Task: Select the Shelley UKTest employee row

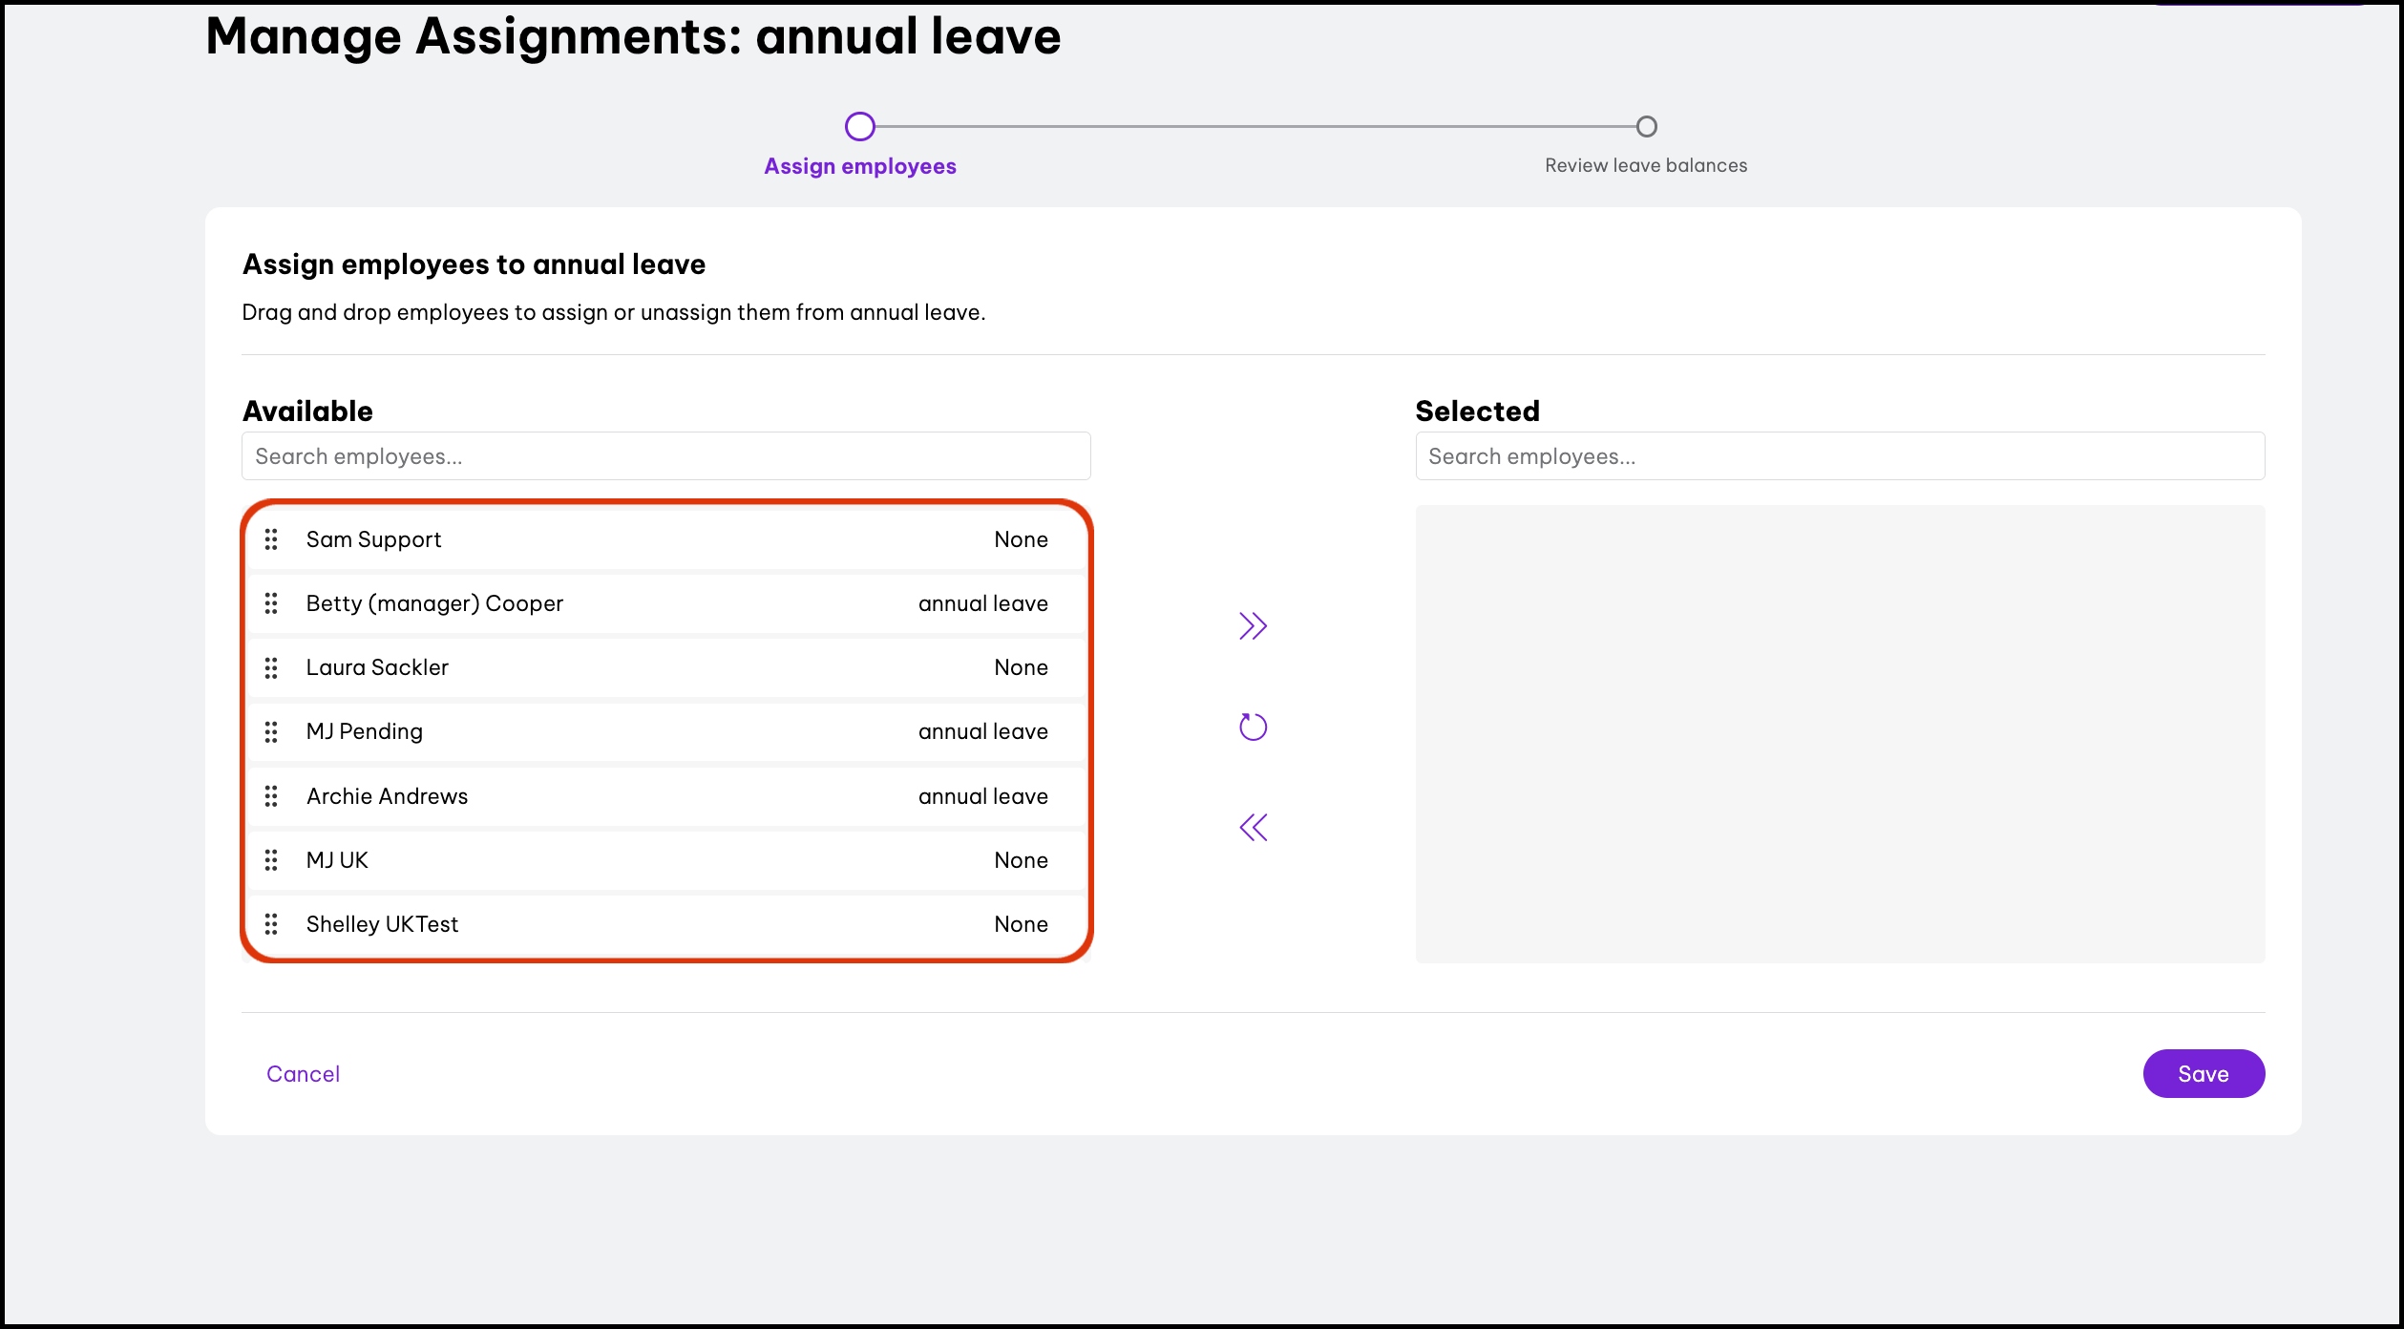Action: point(668,924)
